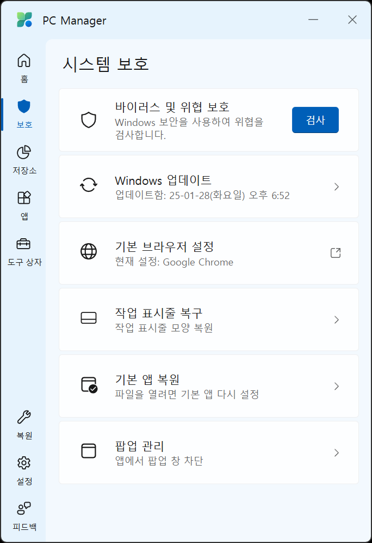Image resolution: width=372 pixels, height=543 pixels.
Task: Click the 파일을 열려면 기본 앱 다시 설정 description
Action: [187, 394]
